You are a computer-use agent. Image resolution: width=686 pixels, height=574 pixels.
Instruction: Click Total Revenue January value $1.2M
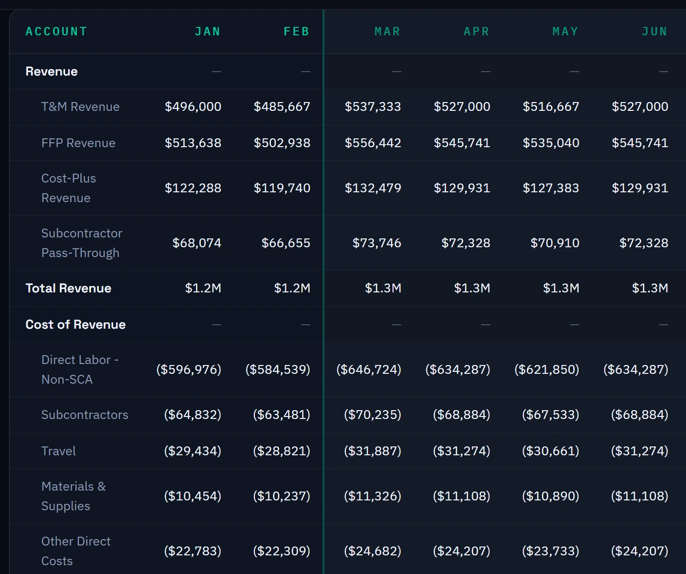[x=203, y=288]
